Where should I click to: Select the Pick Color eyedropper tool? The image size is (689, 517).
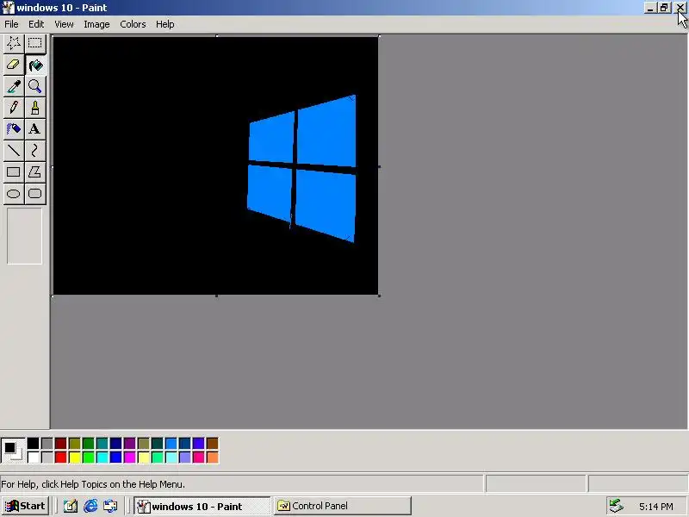coord(13,86)
